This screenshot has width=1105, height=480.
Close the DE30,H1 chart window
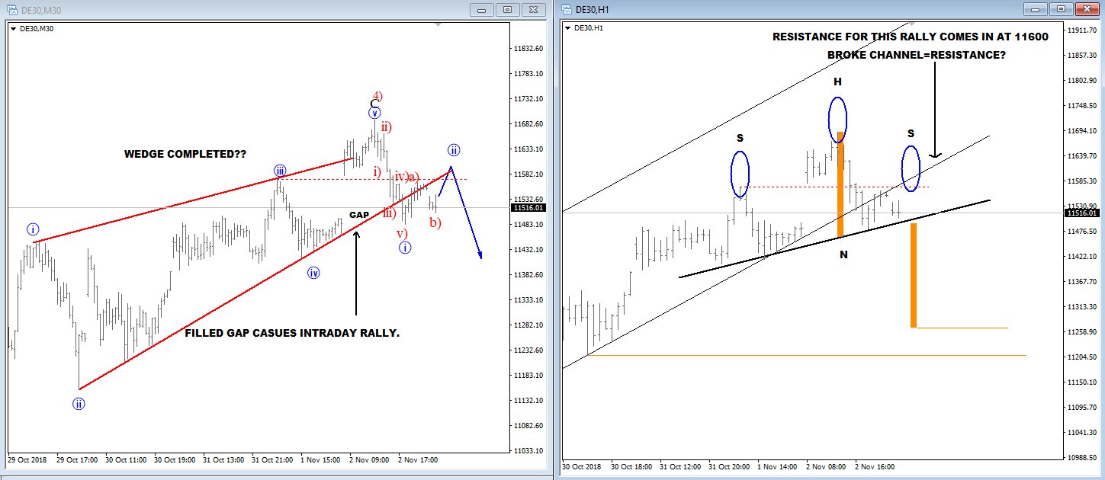coord(1087,9)
